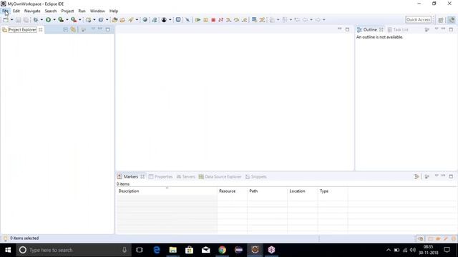Click the Open Web Browser globe icon

pyautogui.click(x=145, y=20)
